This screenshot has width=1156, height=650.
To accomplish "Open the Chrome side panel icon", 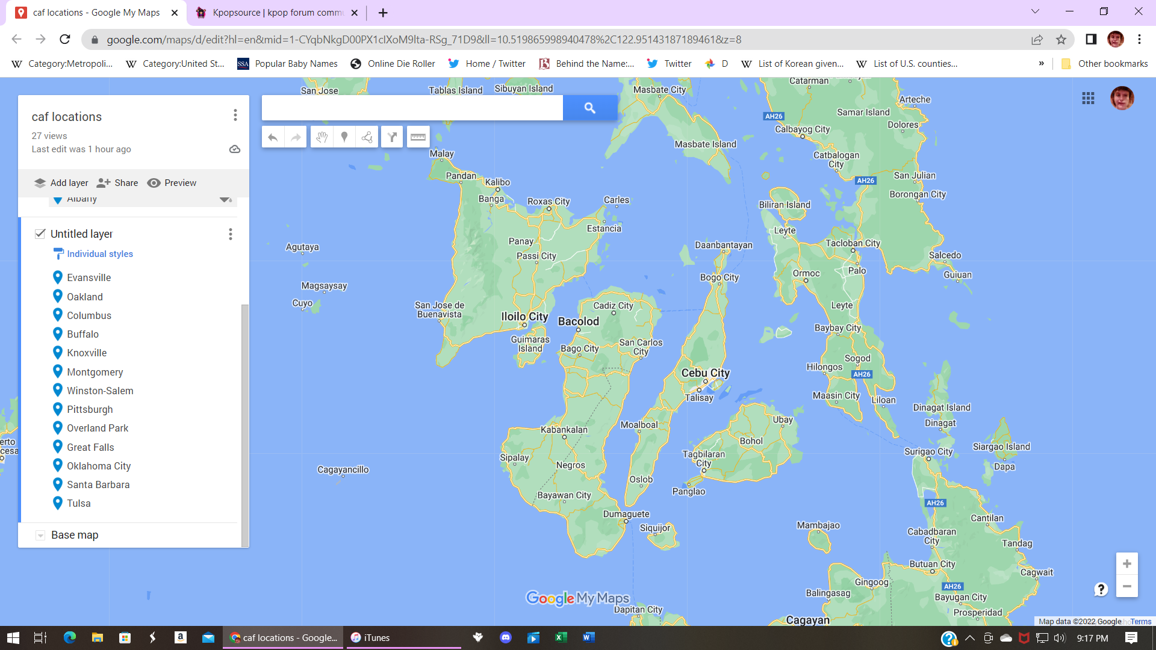I will (x=1091, y=40).
